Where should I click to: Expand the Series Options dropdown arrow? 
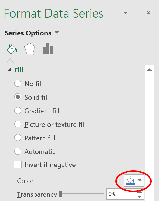(x=57, y=32)
